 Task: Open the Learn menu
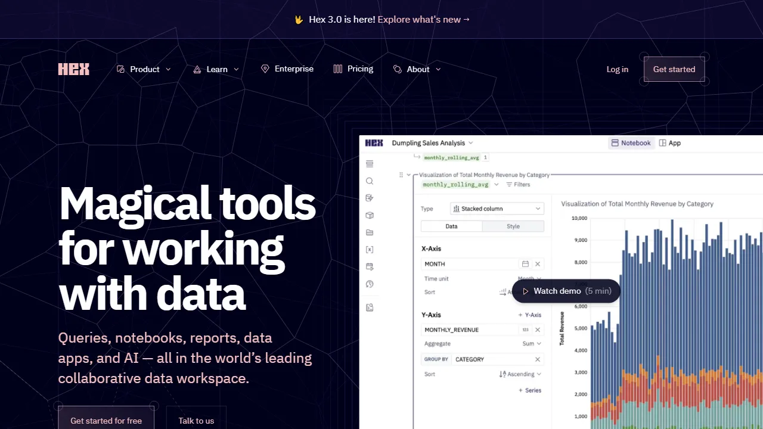coord(216,69)
